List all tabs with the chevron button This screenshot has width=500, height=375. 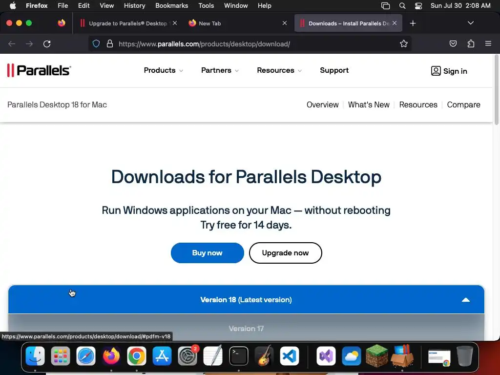[x=470, y=23]
